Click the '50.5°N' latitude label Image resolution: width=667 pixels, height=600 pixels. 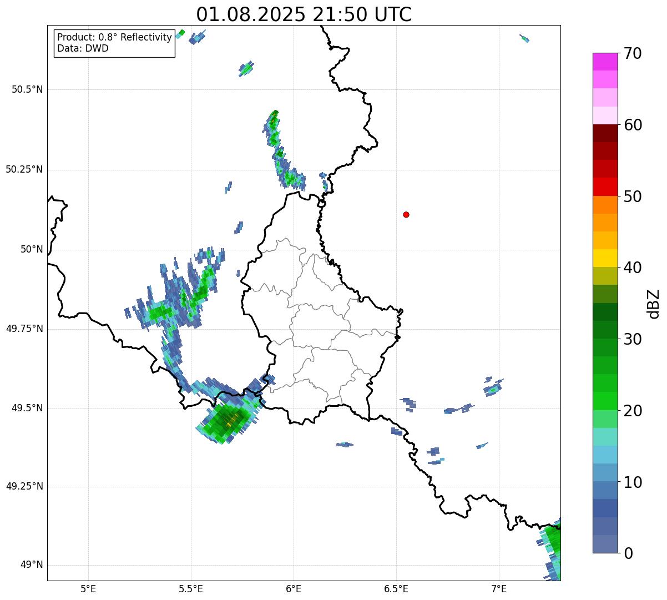(x=27, y=89)
